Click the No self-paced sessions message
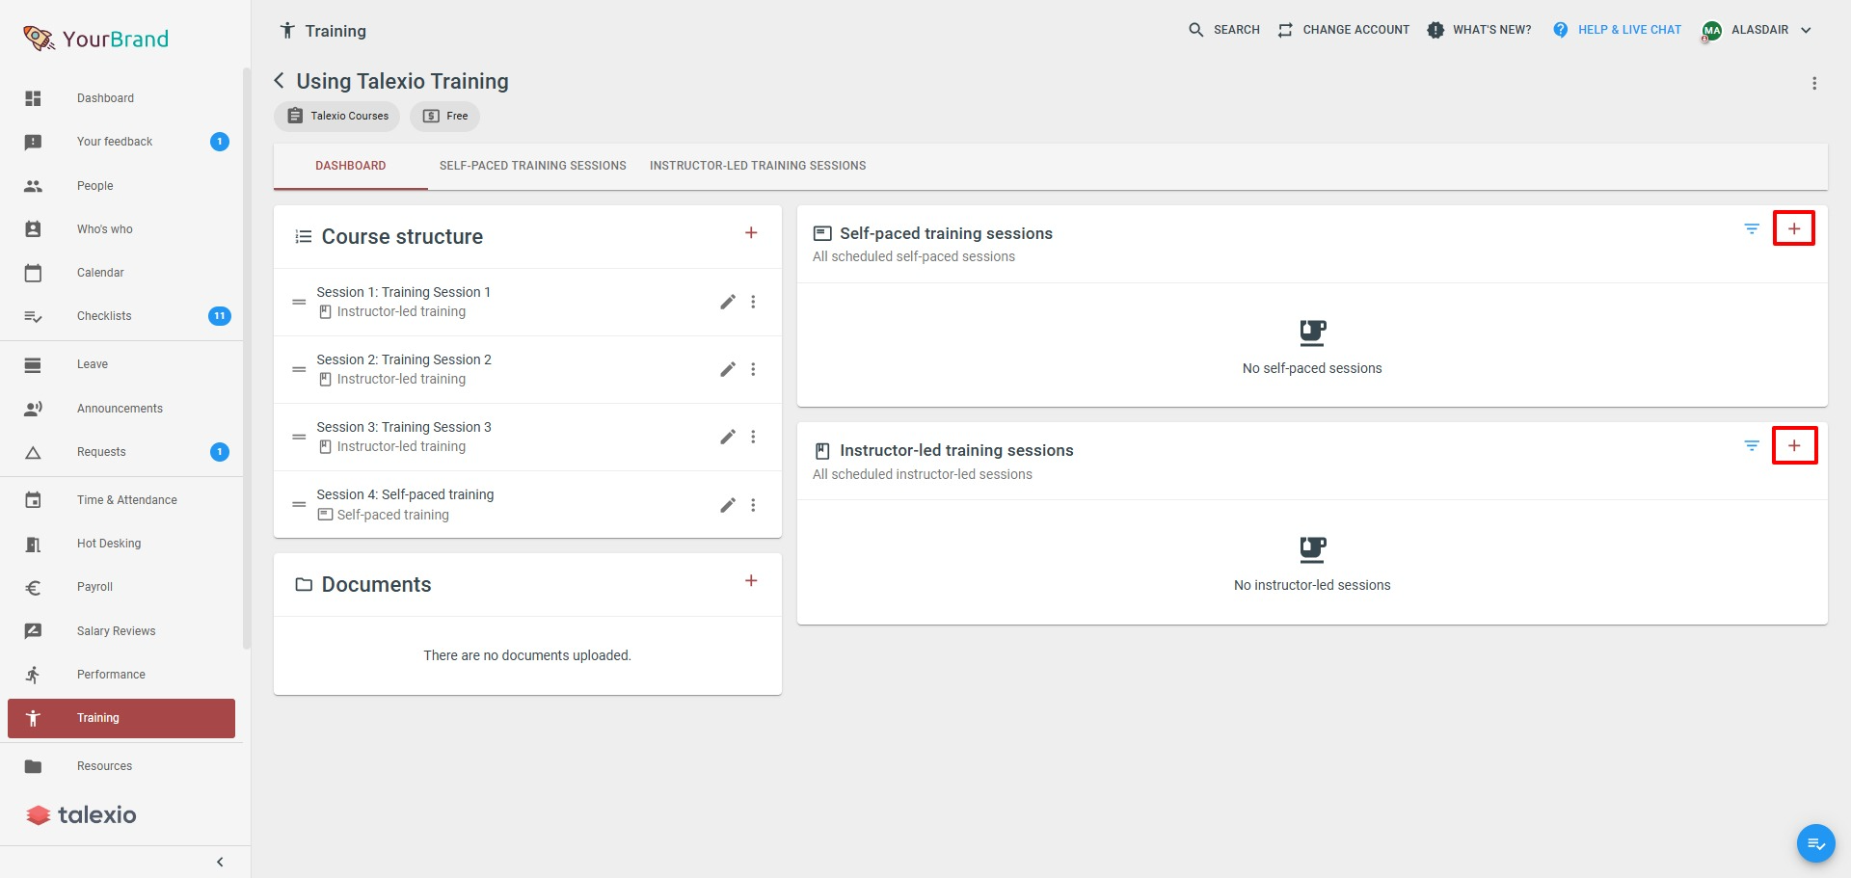This screenshot has width=1851, height=878. (x=1312, y=368)
